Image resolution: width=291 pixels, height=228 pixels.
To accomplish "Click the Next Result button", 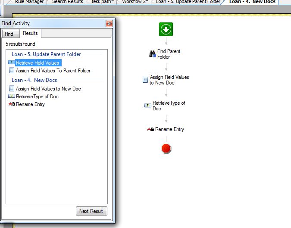I will click(x=91, y=211).
